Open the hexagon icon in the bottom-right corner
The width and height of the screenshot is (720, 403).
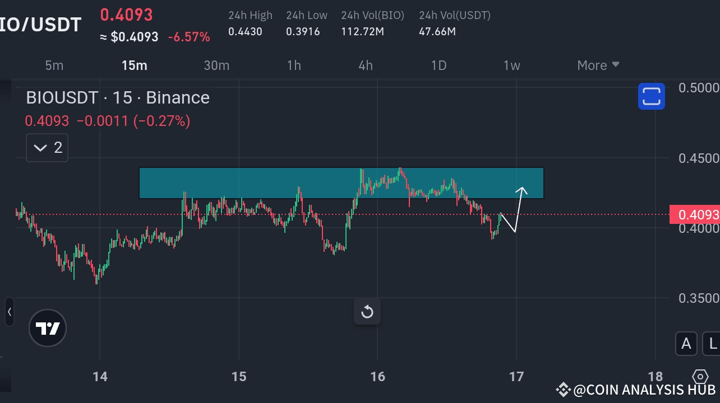pyautogui.click(x=700, y=378)
